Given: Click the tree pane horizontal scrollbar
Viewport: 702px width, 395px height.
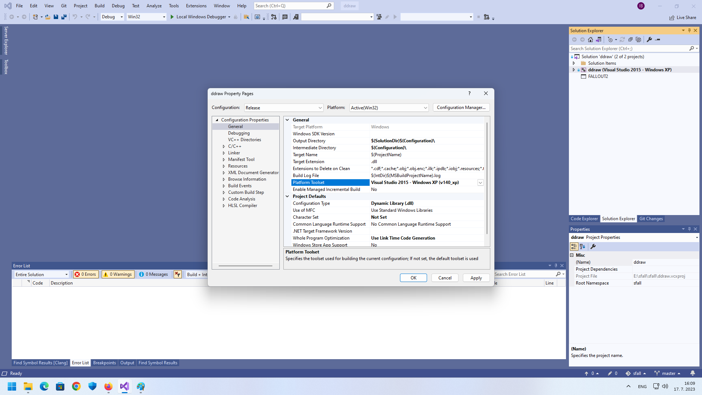Looking at the screenshot, I should click(x=245, y=266).
